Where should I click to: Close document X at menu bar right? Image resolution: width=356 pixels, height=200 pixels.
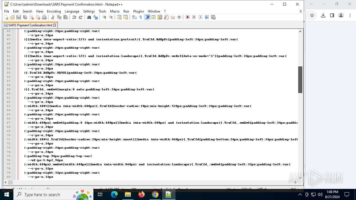[301, 11]
